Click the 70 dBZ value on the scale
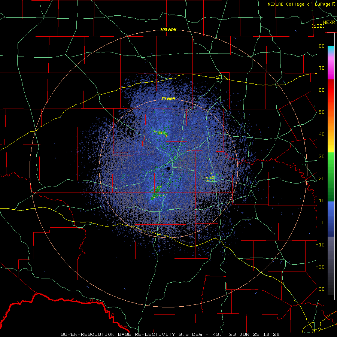This screenshot has width=337, height=337. tap(322, 68)
